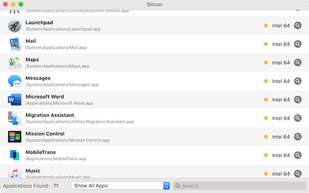The height and width of the screenshot is (193, 309).
Task: Open the Show All Apps dropdown
Action: tap(120, 186)
